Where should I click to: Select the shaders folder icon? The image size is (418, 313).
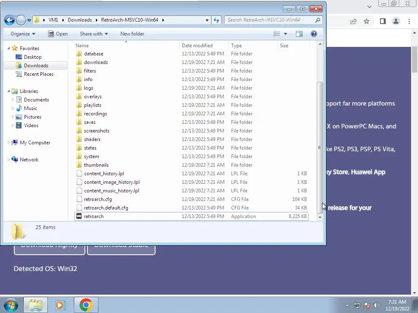click(79, 139)
